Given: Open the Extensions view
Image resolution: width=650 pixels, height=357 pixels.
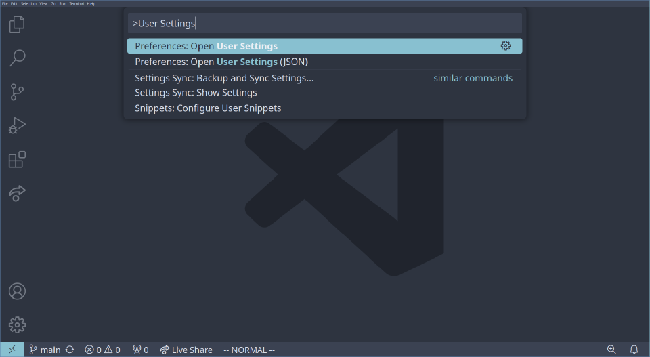Looking at the screenshot, I should coord(17,159).
